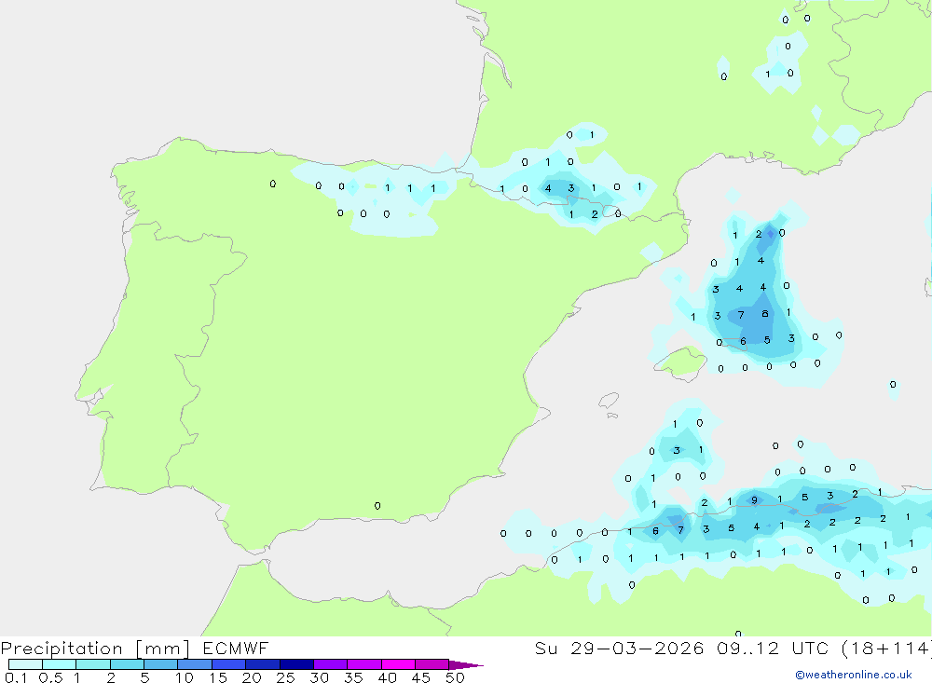Click the precipitation value '8' on the map

765,313
